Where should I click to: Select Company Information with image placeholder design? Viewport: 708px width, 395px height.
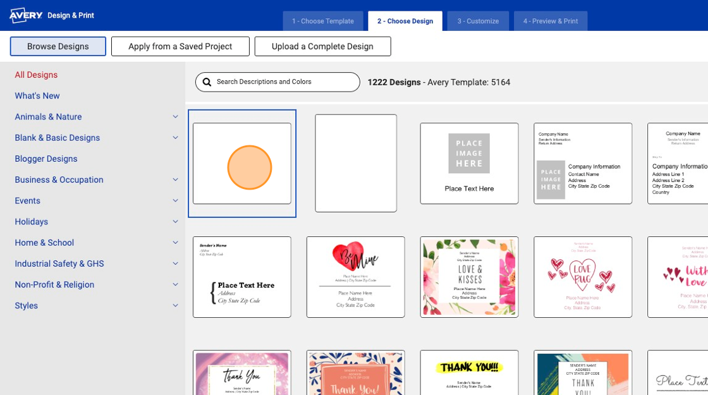click(583, 164)
